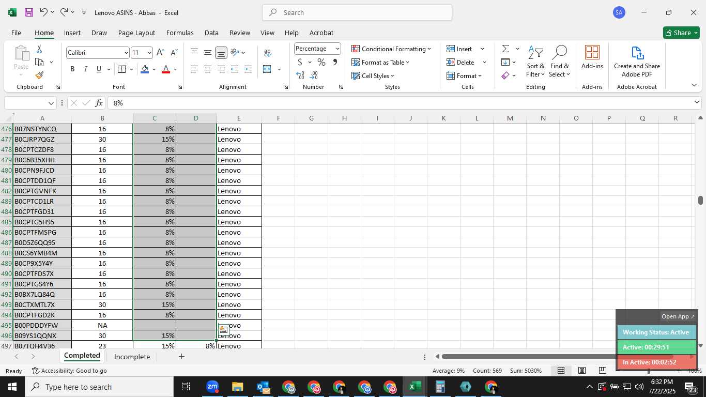Cut the selection with the scissors icon

39,49
